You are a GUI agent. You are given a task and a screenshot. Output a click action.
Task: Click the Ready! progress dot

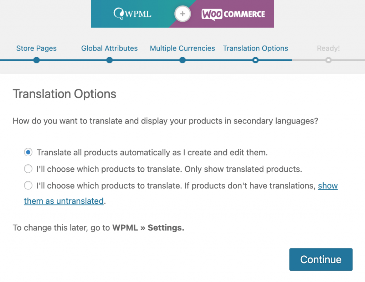328,60
